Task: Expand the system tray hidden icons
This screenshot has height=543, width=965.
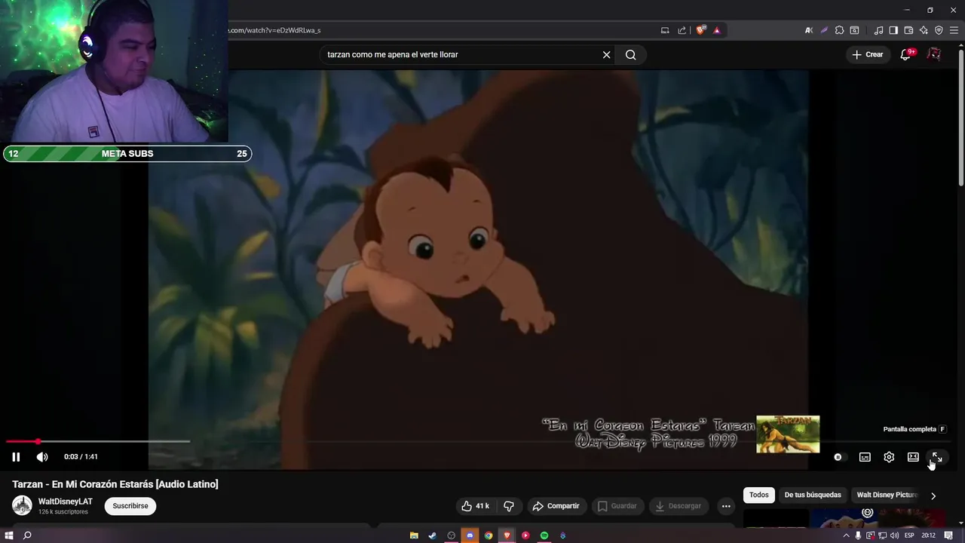Action: (x=846, y=535)
